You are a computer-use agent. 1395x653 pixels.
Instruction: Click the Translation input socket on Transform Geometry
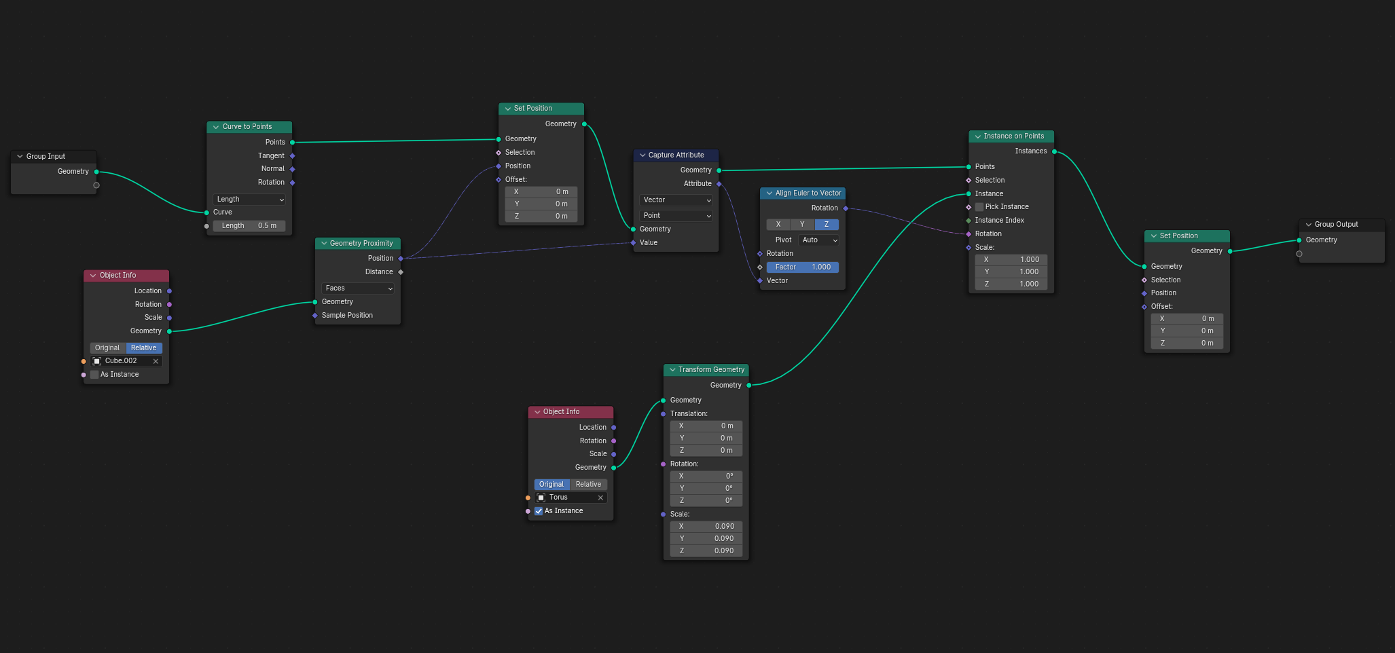[x=664, y=414]
